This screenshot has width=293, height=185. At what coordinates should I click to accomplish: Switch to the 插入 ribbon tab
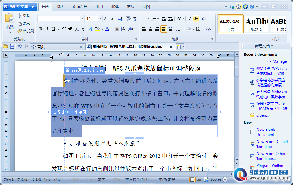tap(60, 7)
